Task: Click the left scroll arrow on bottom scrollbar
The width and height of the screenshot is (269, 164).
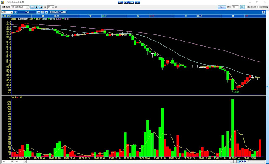Action: pos(25,161)
